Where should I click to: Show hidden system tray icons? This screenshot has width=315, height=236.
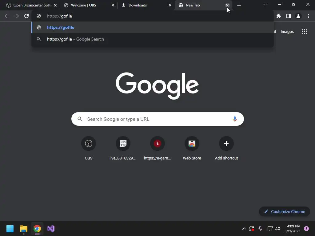244,229
